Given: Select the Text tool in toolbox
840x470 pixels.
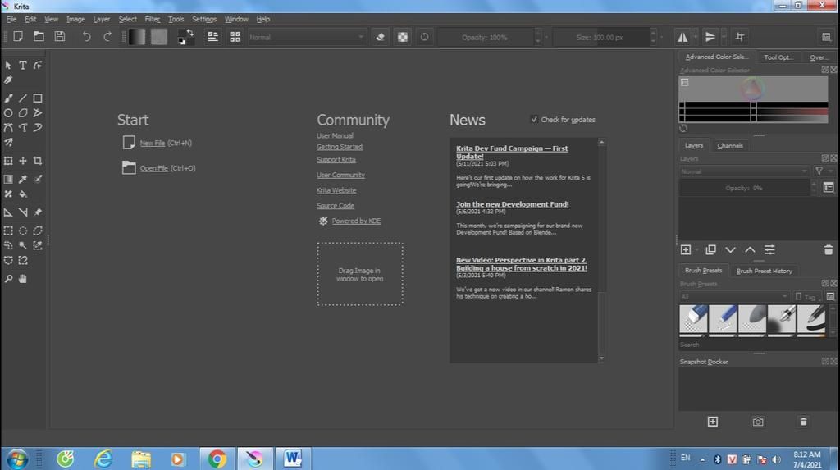Looking at the screenshot, I should click(x=23, y=65).
